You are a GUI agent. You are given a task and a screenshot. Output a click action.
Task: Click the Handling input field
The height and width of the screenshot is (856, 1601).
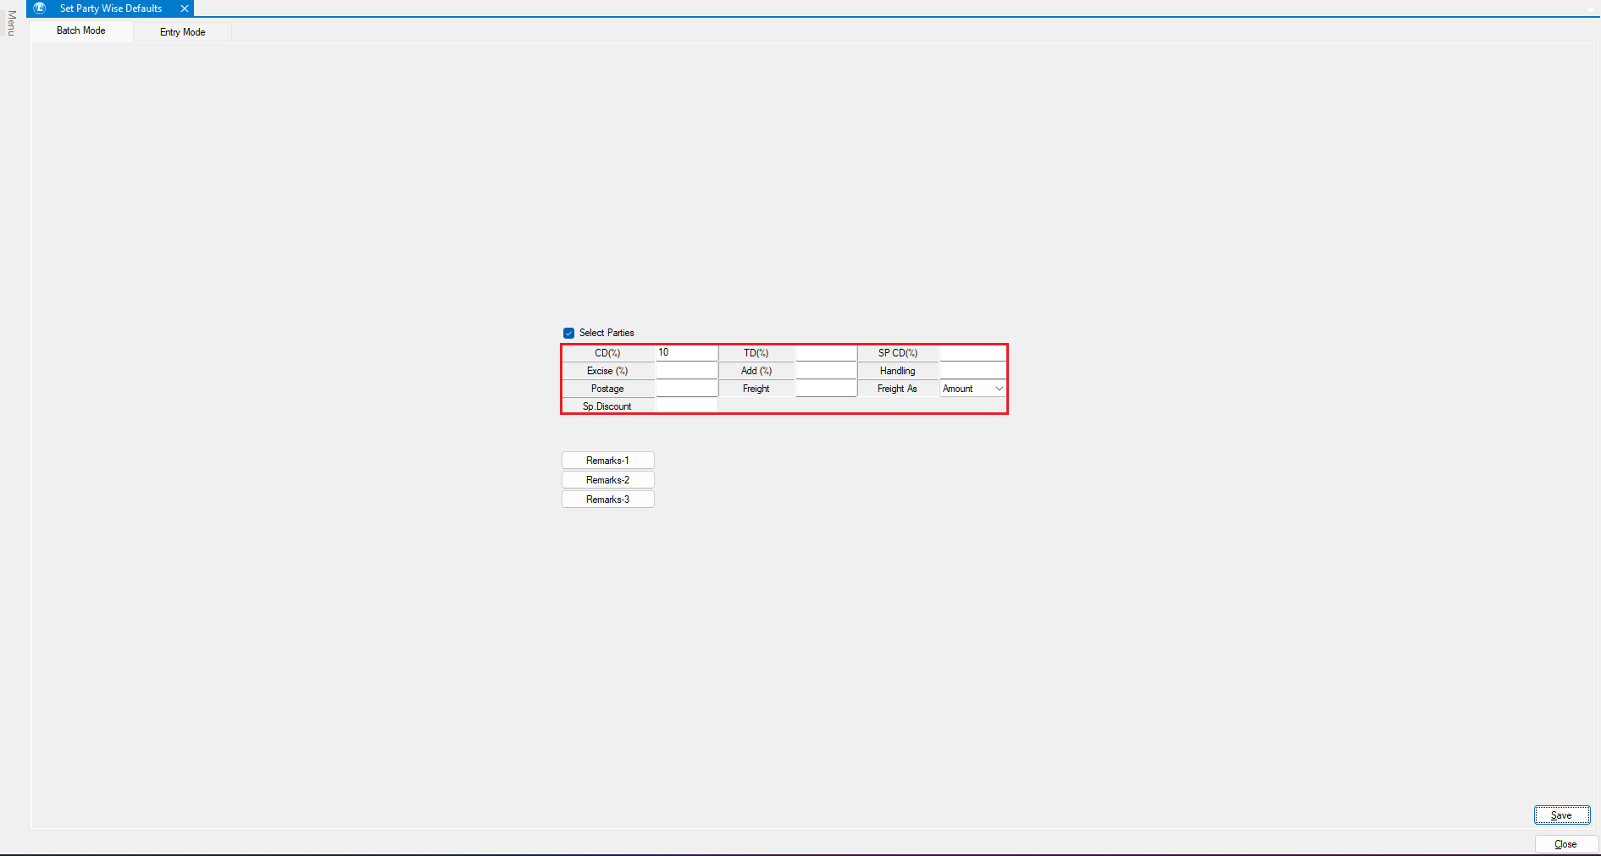972,371
